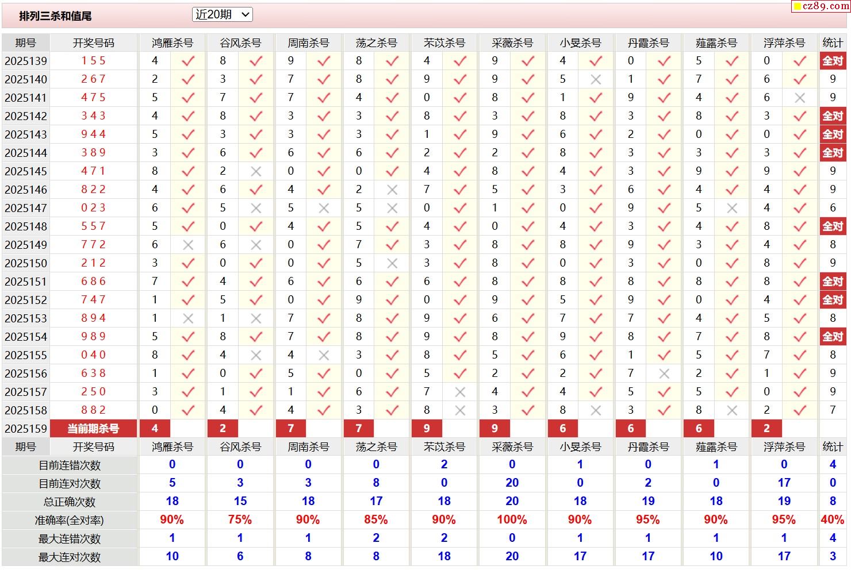Image resolution: width=851 pixels, height=570 pixels.
Task: Click the period number 2025159
Action: click(26, 429)
